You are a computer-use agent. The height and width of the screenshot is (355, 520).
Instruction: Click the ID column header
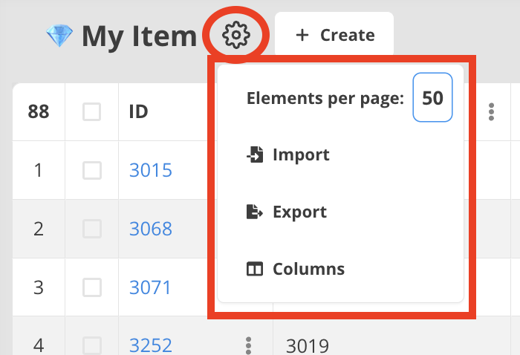[138, 111]
